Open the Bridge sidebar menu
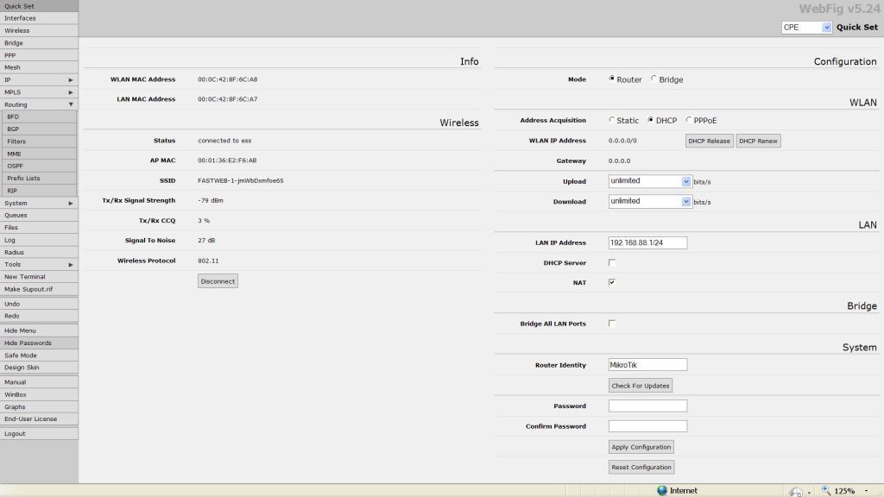Screen dimensions: 884x497 click(39, 43)
